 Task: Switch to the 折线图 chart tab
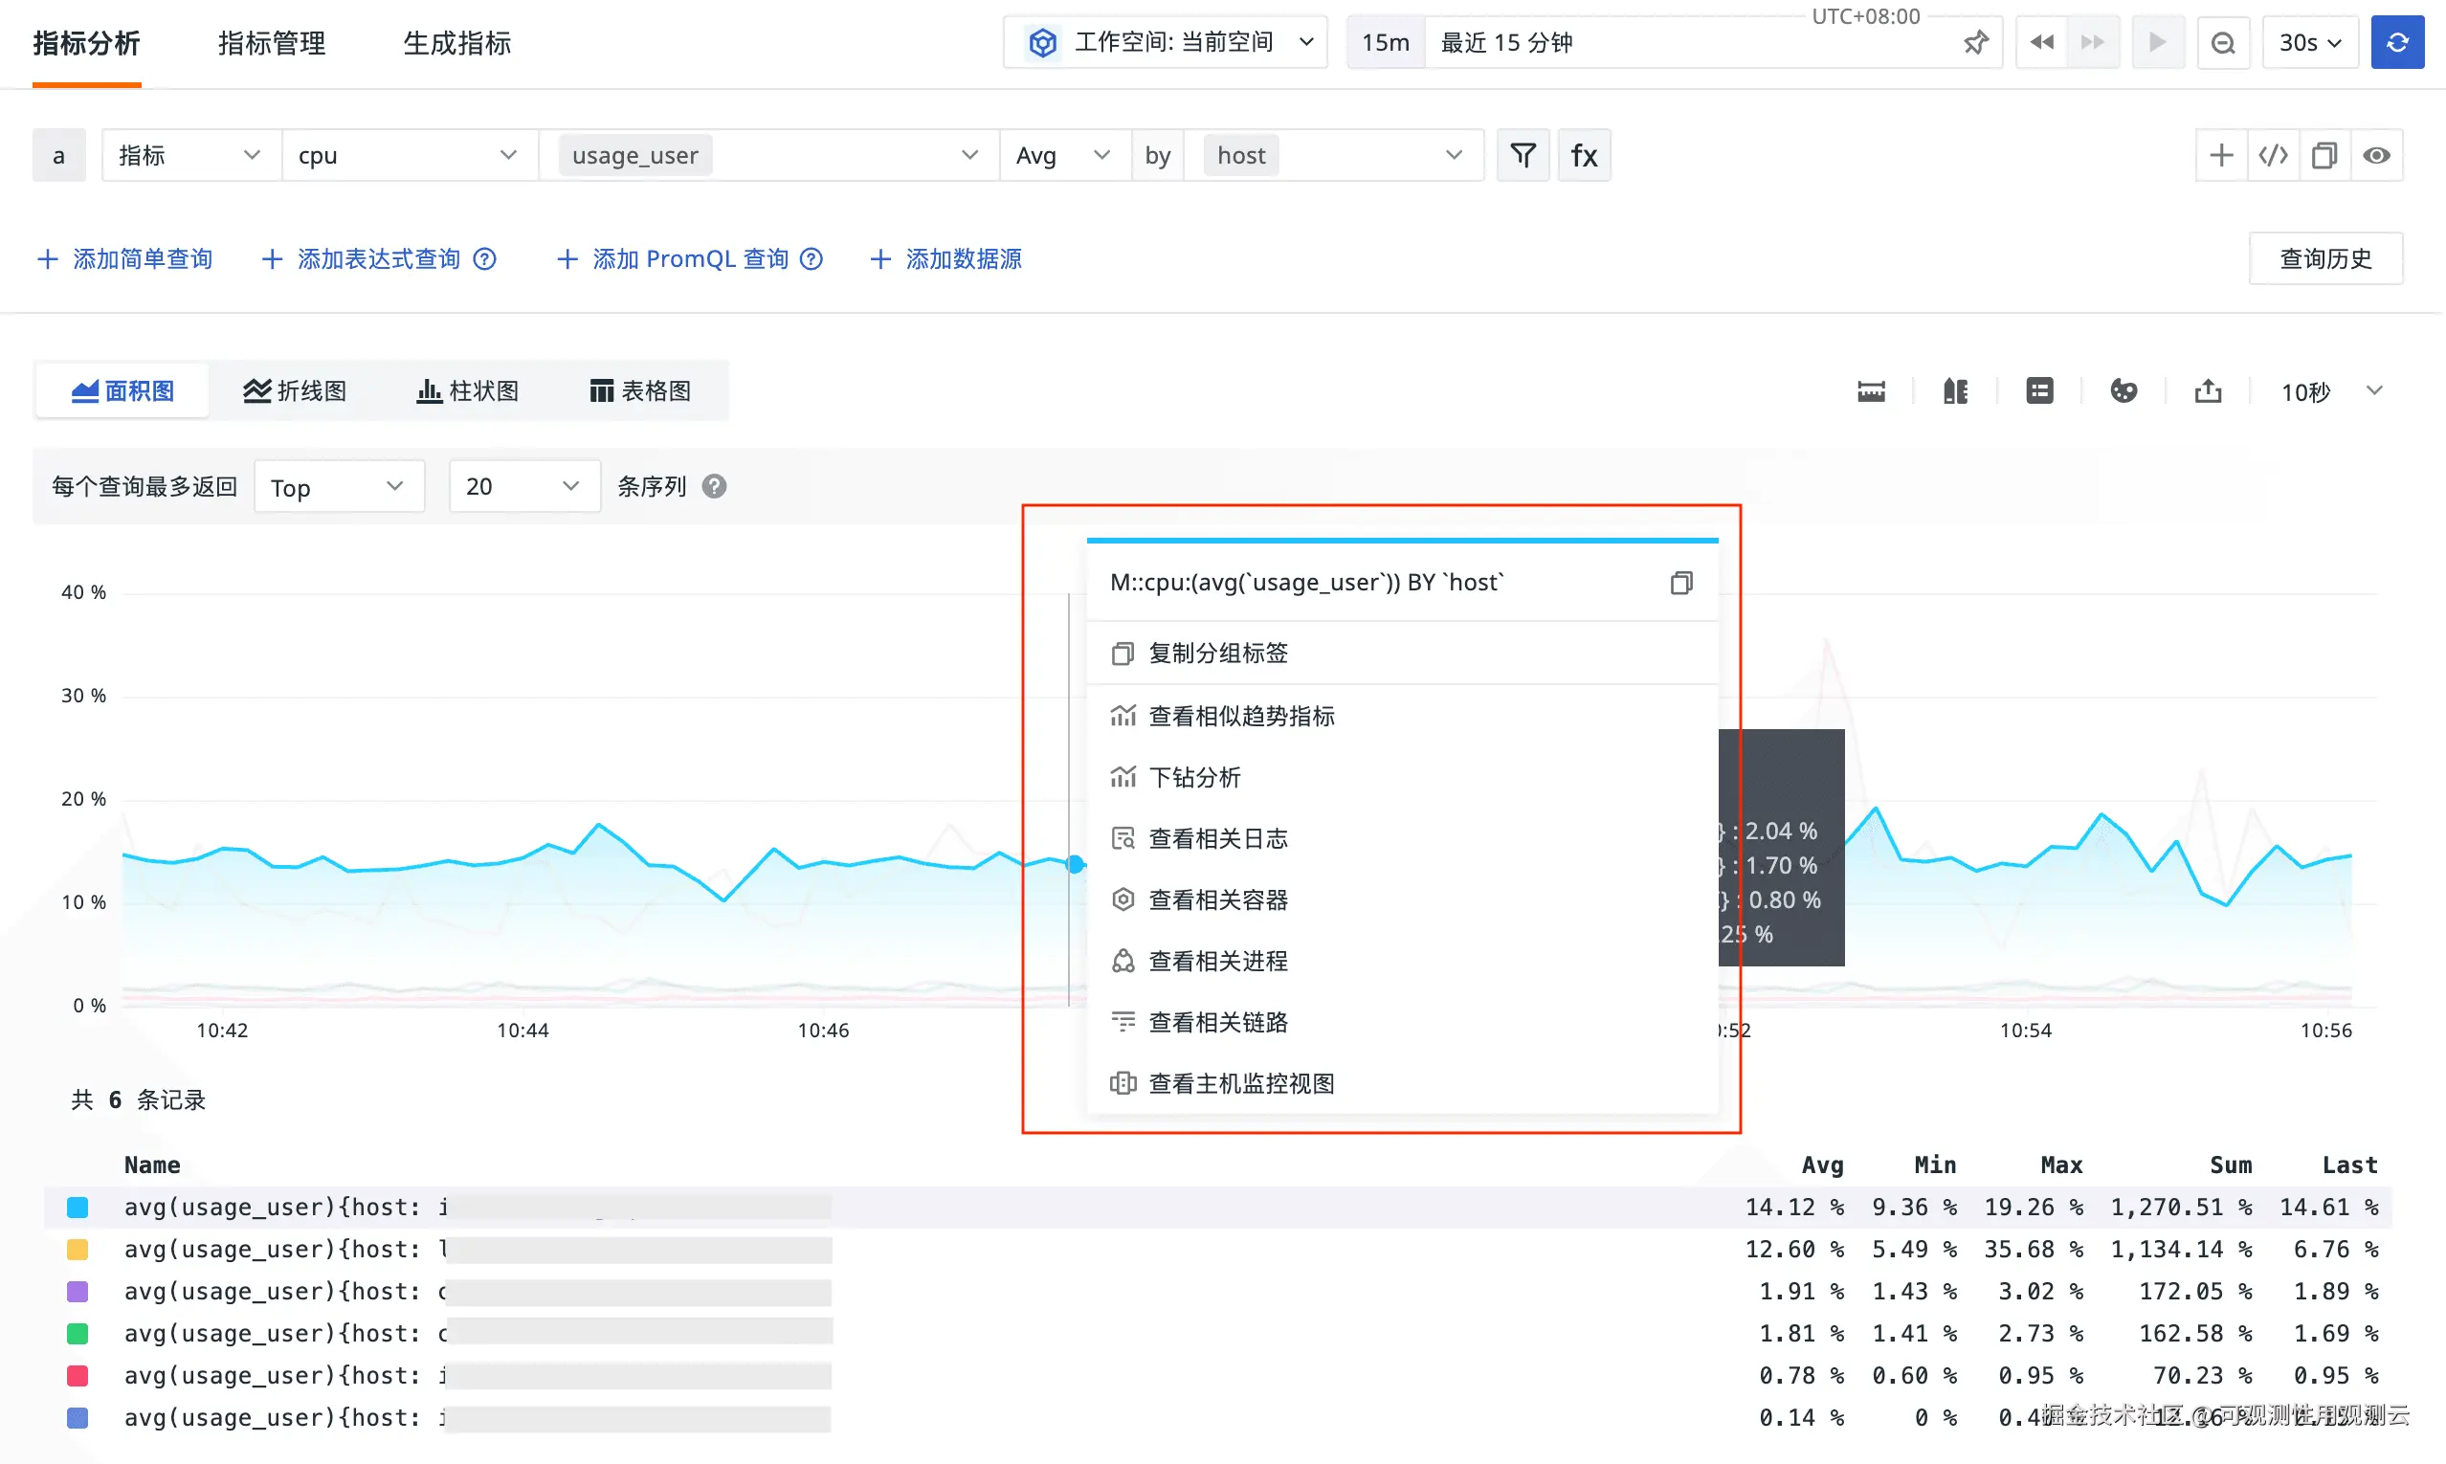click(295, 391)
